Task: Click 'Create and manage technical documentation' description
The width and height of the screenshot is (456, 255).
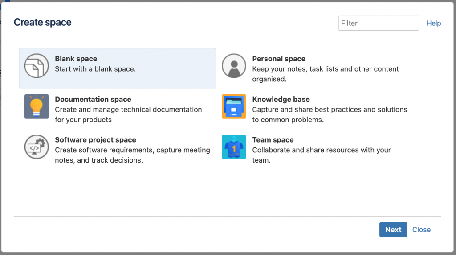Action: [128, 114]
